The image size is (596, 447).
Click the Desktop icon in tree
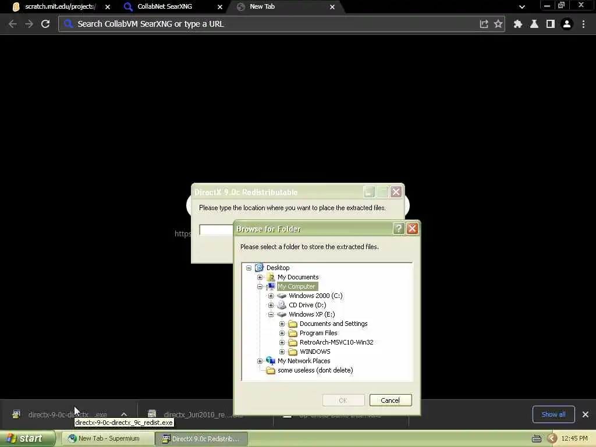pyautogui.click(x=259, y=268)
